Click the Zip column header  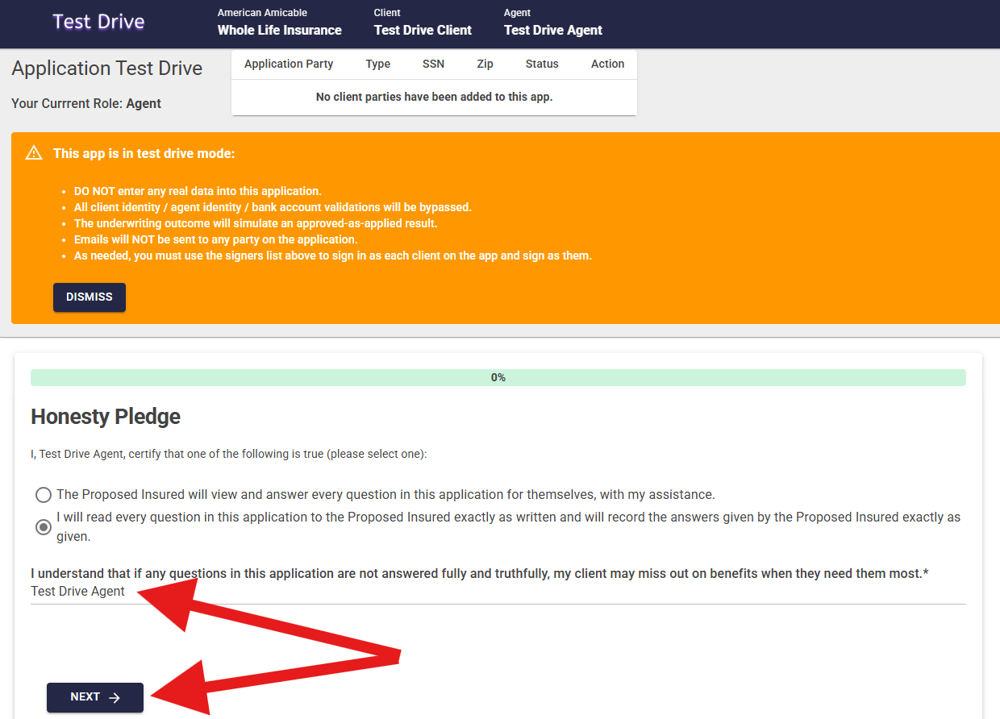pyautogui.click(x=485, y=64)
